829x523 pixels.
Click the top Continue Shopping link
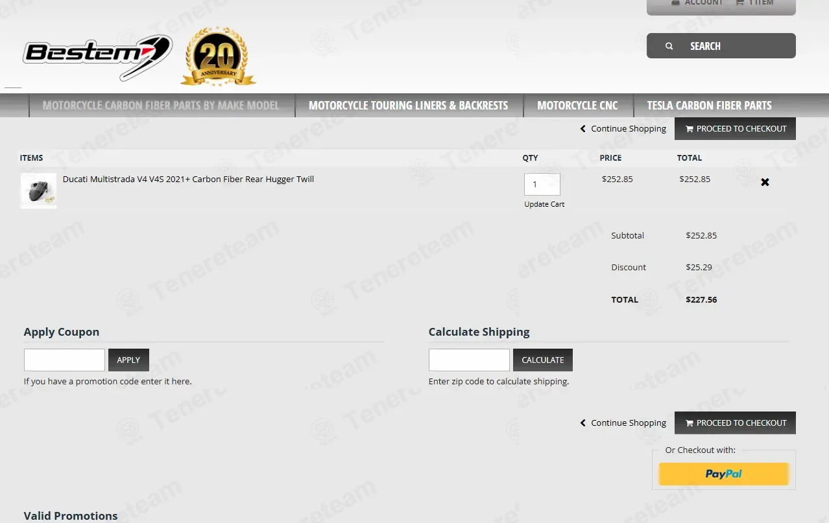pos(623,128)
